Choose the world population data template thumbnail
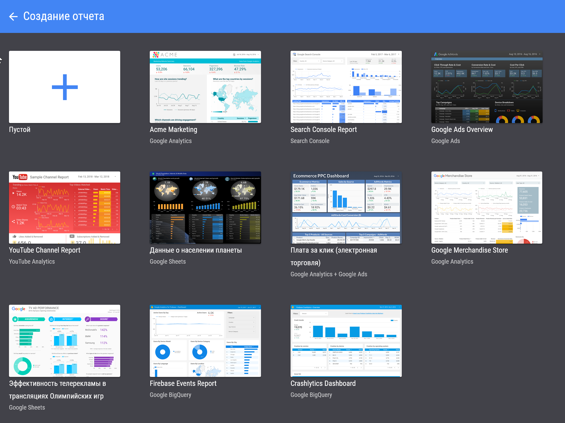 click(205, 208)
